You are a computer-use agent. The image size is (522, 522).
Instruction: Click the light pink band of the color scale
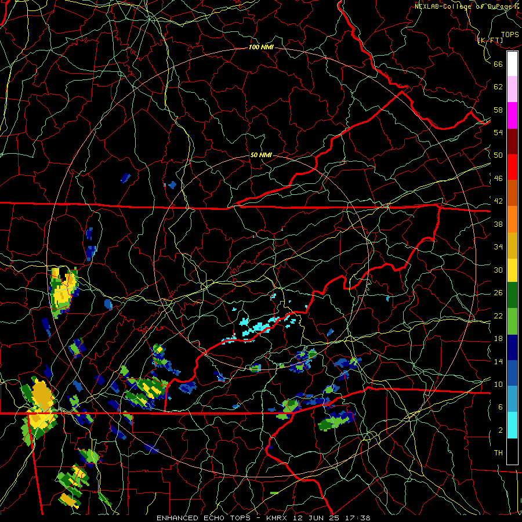512,89
